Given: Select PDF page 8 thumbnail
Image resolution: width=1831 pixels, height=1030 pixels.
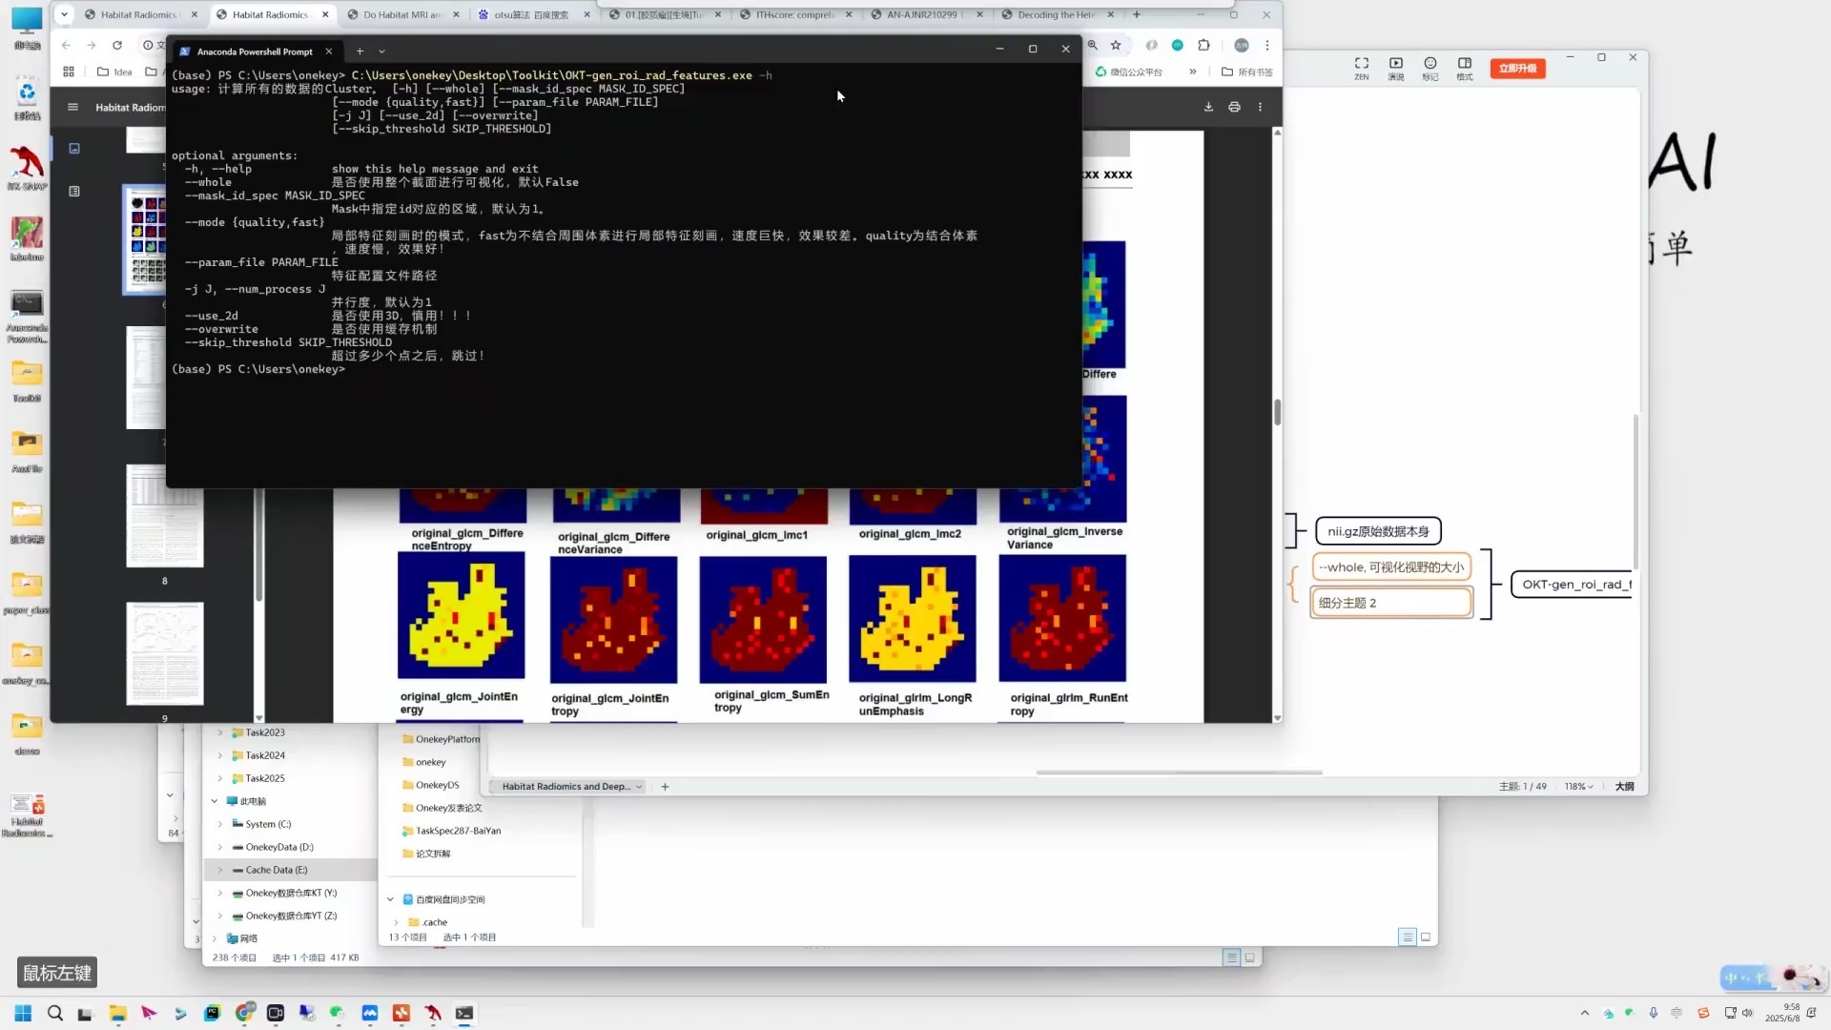Looking at the screenshot, I should coord(164,516).
